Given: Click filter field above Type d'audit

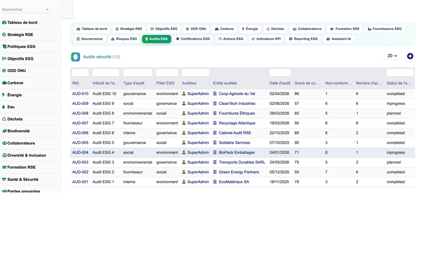Looking at the screenshot, I should point(138,73).
